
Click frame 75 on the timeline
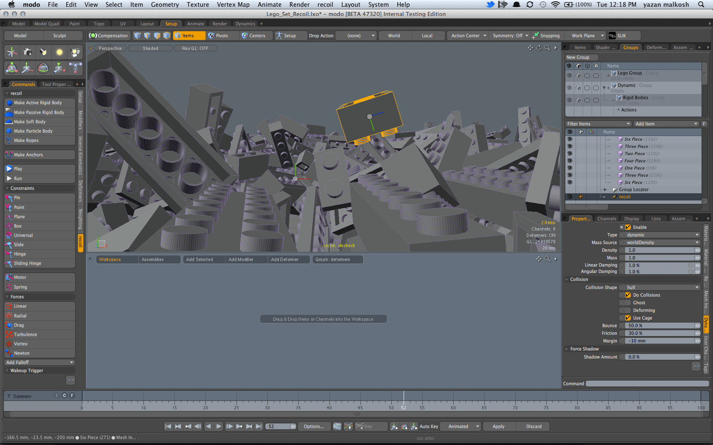(546, 408)
